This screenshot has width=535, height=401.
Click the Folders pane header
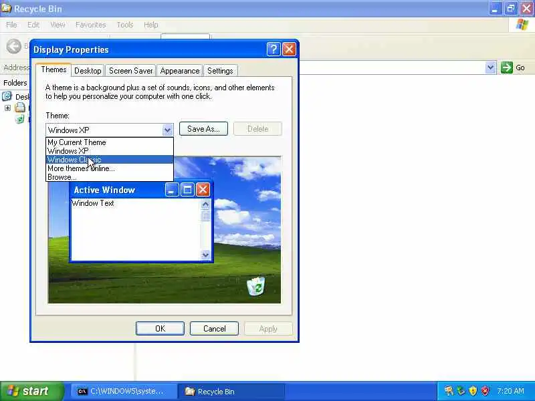point(15,83)
